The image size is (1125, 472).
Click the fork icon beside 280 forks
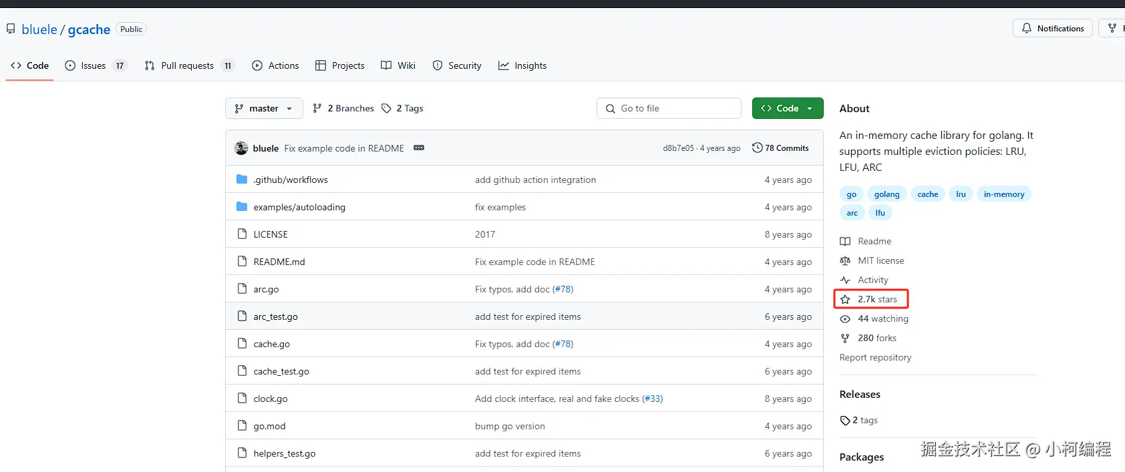click(845, 338)
